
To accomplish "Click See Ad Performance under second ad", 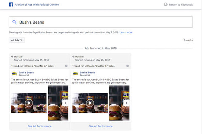I will [101, 126].
